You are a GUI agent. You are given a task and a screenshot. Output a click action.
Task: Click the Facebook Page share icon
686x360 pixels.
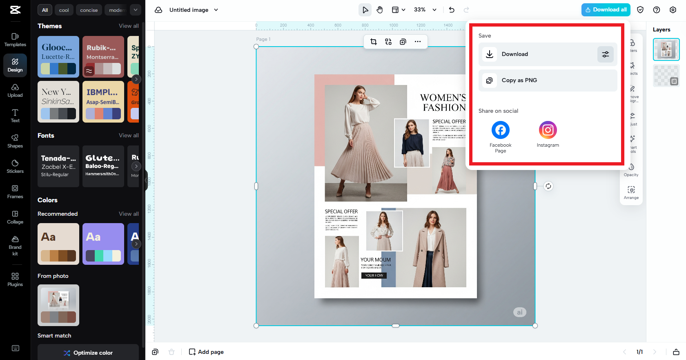click(500, 130)
